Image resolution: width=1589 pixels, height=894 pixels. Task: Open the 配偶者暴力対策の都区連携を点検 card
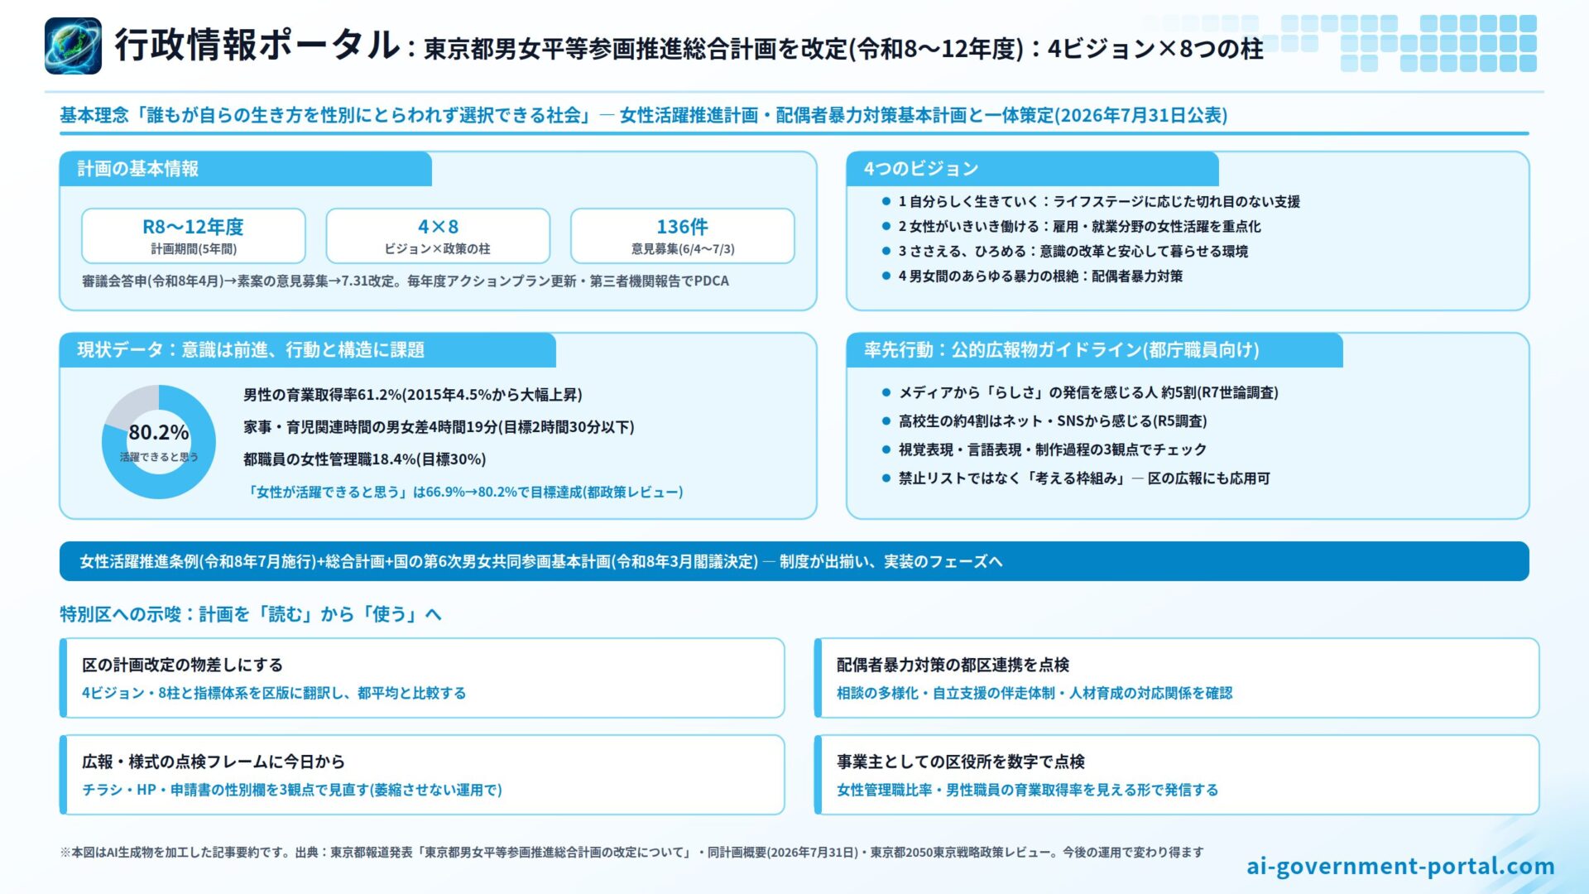[x=1177, y=678]
